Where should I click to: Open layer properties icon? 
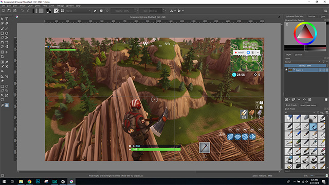309,99
